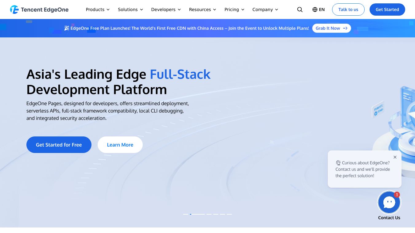Click the arrow icon in Grab It Now
The width and height of the screenshot is (415, 233).
345,28
